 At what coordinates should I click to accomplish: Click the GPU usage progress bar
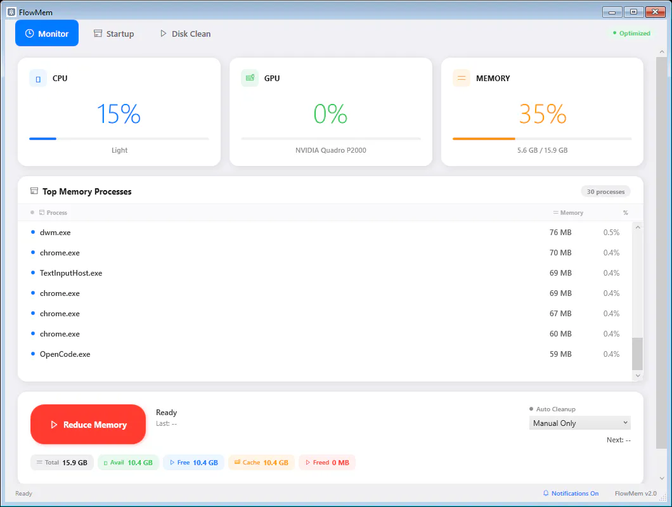coord(331,139)
